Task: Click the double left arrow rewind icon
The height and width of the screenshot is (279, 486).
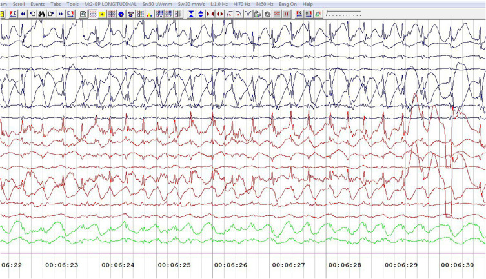Action: (x=23, y=14)
